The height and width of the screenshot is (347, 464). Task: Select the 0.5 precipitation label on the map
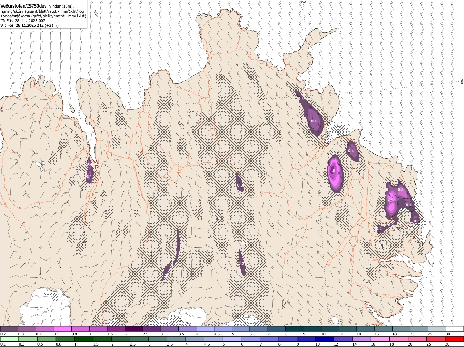pyautogui.click(x=401, y=189)
